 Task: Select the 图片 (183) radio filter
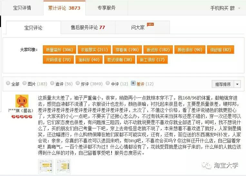pos(25,84)
